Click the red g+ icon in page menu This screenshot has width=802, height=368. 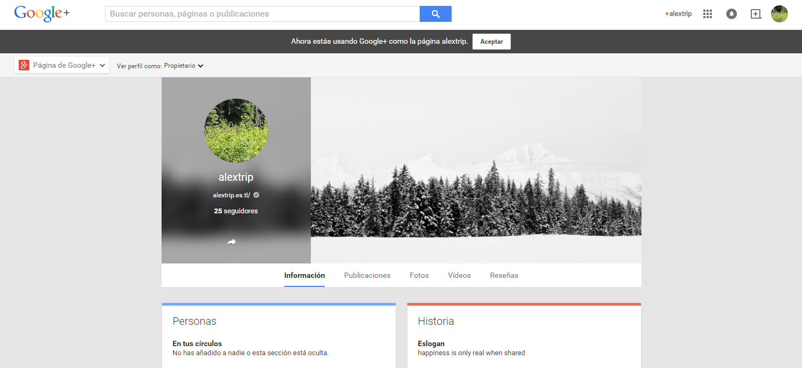click(x=24, y=66)
